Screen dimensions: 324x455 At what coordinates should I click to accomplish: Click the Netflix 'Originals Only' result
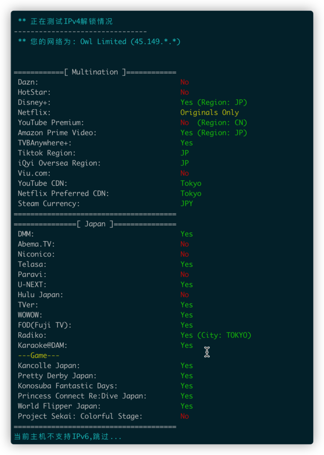[210, 112]
